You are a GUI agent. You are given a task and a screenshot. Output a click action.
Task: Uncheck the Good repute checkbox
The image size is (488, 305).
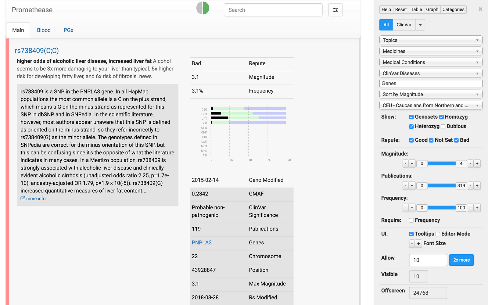411,140
